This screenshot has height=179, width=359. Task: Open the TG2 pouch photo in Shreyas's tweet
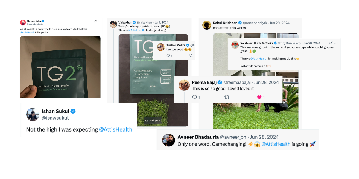point(60,67)
